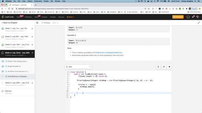The height and width of the screenshot is (113, 202).
Task: Open Chrome extensions puzzle icon
Action: pos(187,9)
